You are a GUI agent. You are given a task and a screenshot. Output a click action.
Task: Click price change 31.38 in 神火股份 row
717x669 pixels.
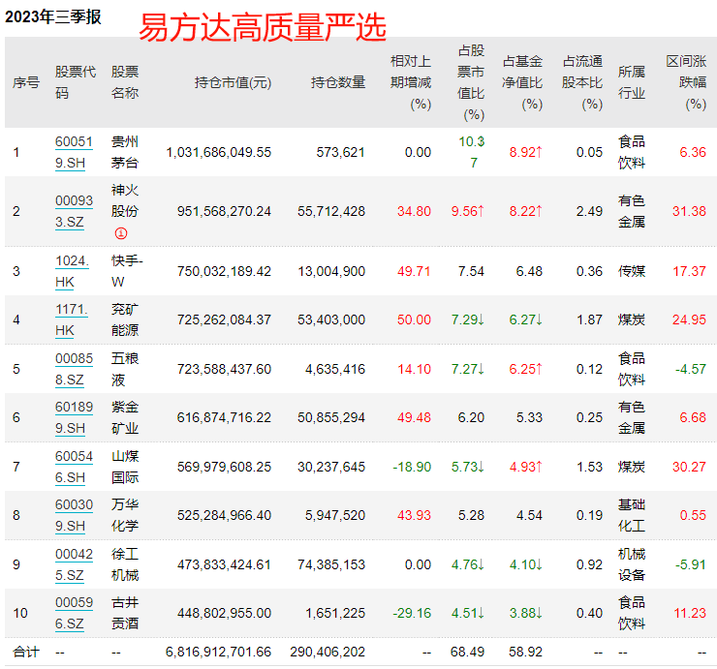pos(689,211)
